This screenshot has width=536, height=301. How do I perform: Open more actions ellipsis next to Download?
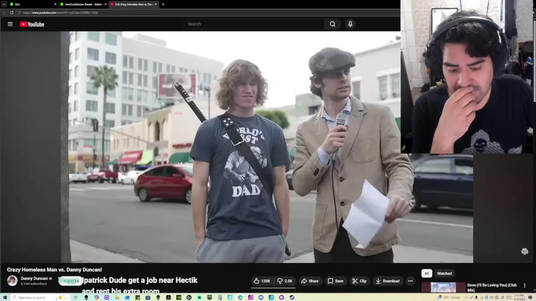[x=410, y=281]
